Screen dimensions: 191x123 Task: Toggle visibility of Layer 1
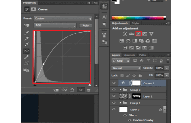[114, 96]
